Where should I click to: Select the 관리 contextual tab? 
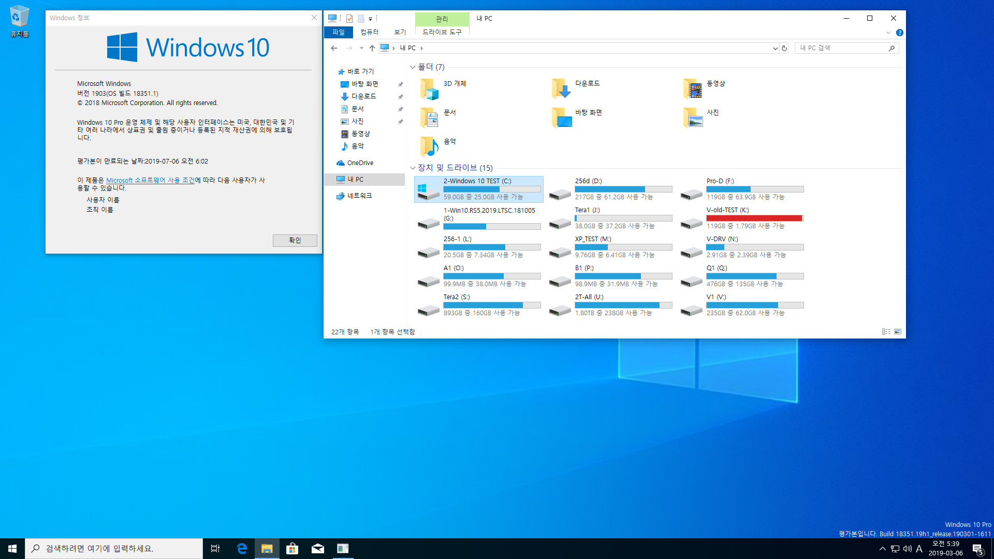tap(442, 19)
